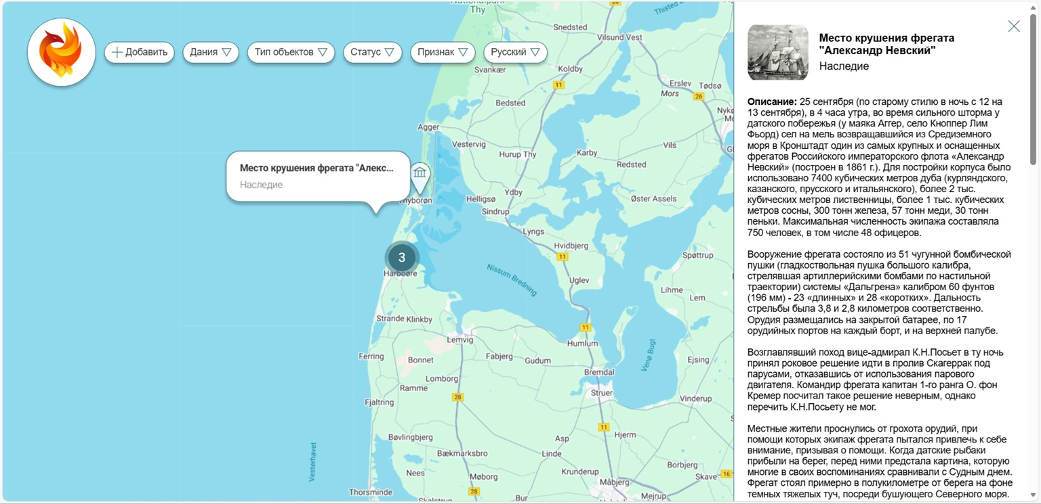Click the cluster marker labeled 3
1041x504 pixels.
tap(402, 257)
